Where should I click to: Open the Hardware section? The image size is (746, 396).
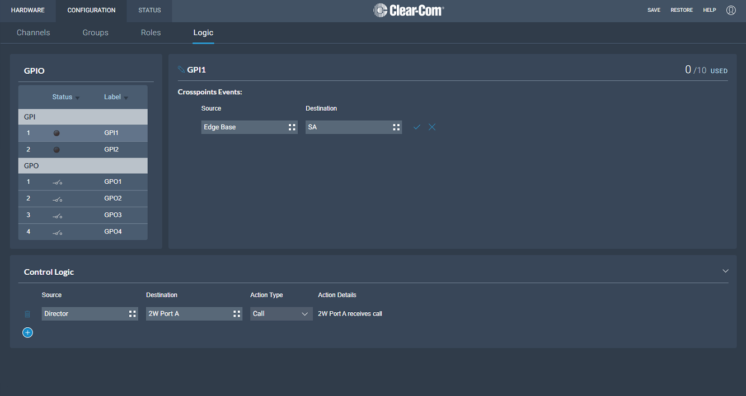click(27, 9)
